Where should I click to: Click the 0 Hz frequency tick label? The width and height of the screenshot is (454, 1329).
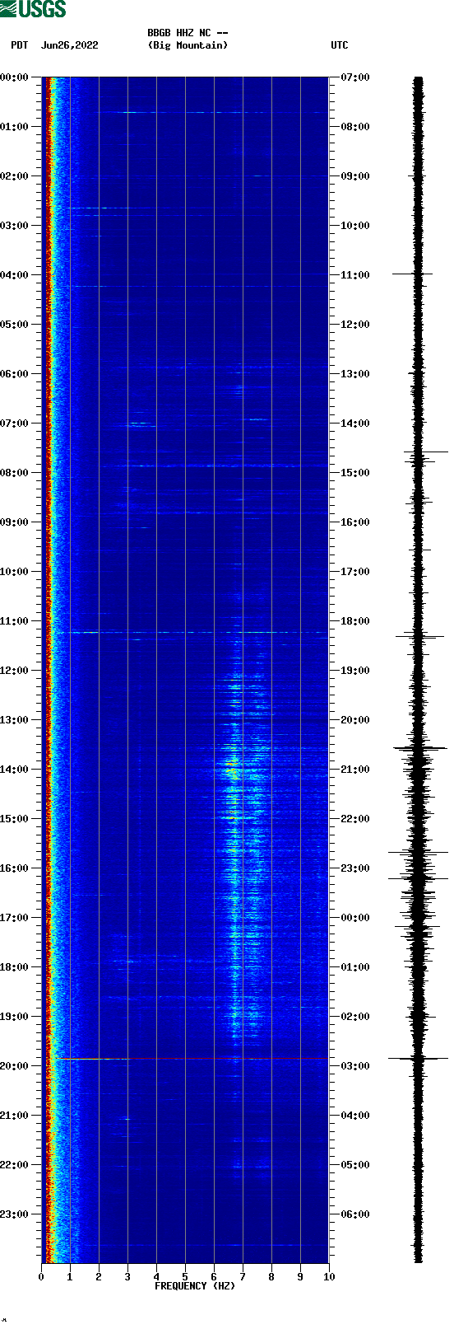41,1277
